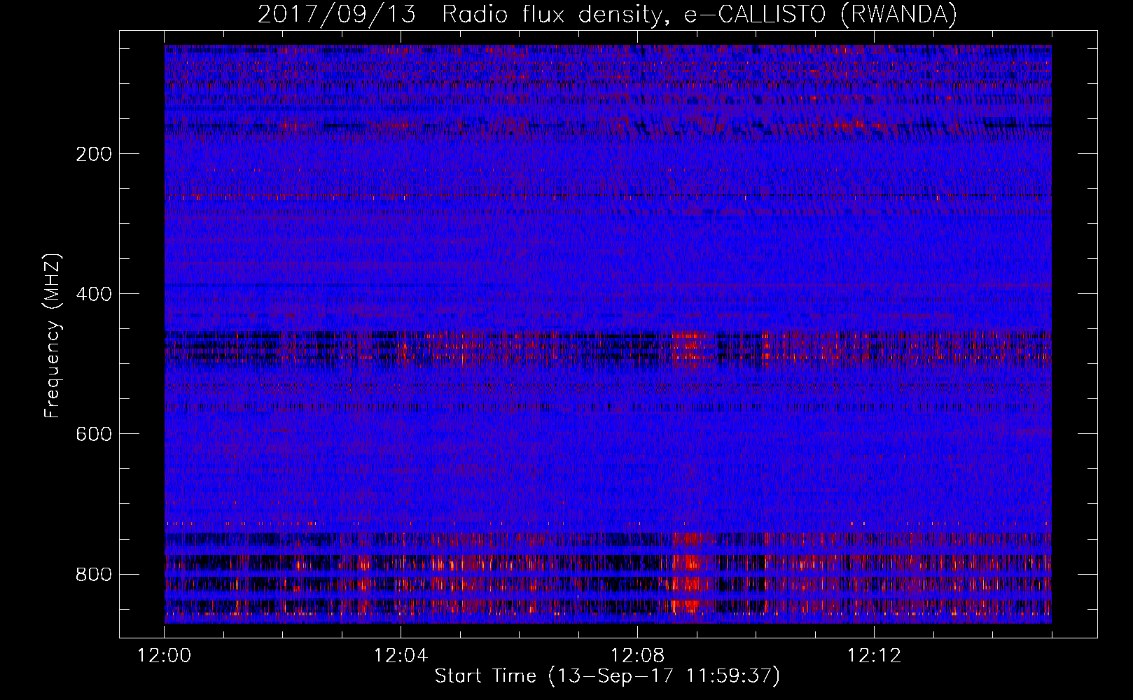
Task: Click the 400 frequency axis label
Action: pyautogui.click(x=94, y=294)
